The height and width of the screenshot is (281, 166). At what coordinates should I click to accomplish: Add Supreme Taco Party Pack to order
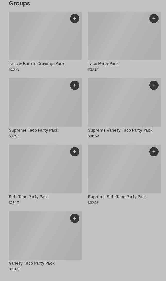[x=75, y=85]
